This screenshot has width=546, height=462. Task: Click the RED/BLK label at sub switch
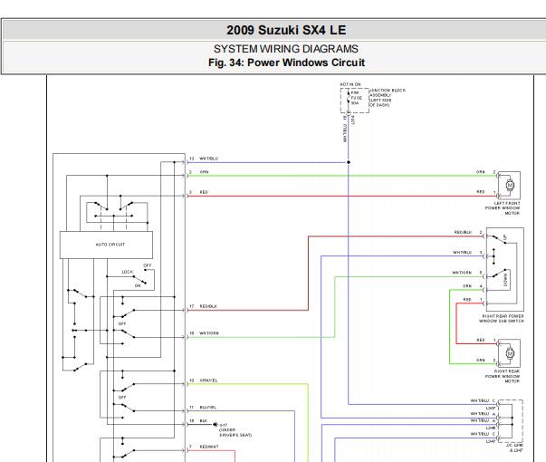(463, 232)
